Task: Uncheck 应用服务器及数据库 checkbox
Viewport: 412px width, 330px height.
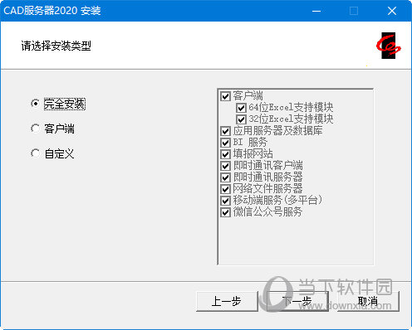Action: (226, 131)
